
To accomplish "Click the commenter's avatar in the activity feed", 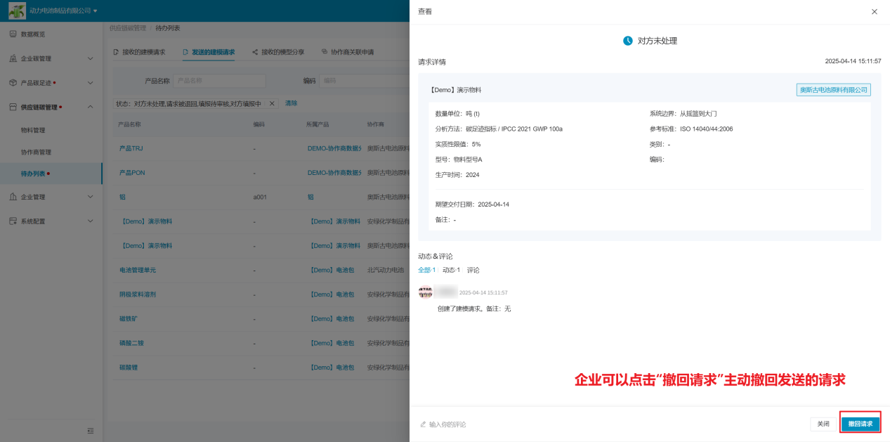I will pyautogui.click(x=425, y=292).
